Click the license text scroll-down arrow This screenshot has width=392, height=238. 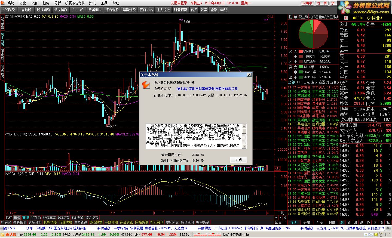point(244,146)
